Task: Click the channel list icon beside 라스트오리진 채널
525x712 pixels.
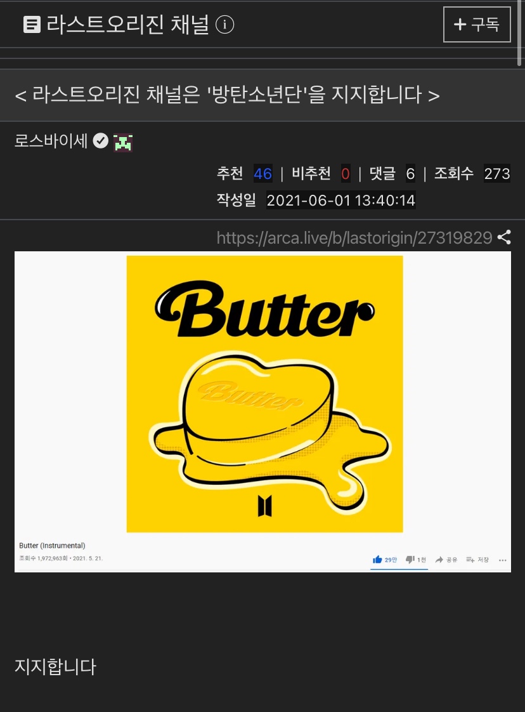Action: [32, 25]
